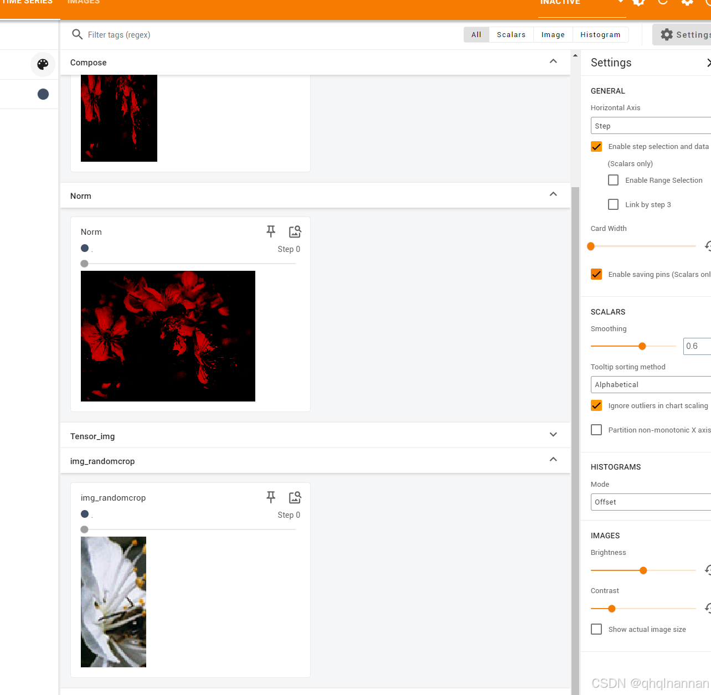711x695 pixels.
Task: Click the run color dot in Norm card
Action: pyautogui.click(x=85, y=248)
